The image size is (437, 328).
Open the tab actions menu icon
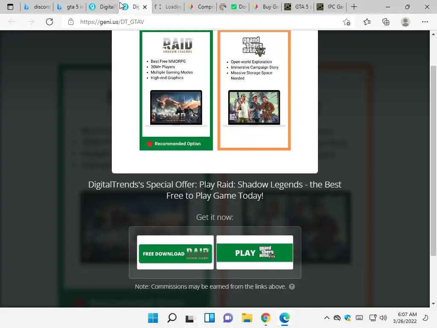pyautogui.click(x=10, y=7)
